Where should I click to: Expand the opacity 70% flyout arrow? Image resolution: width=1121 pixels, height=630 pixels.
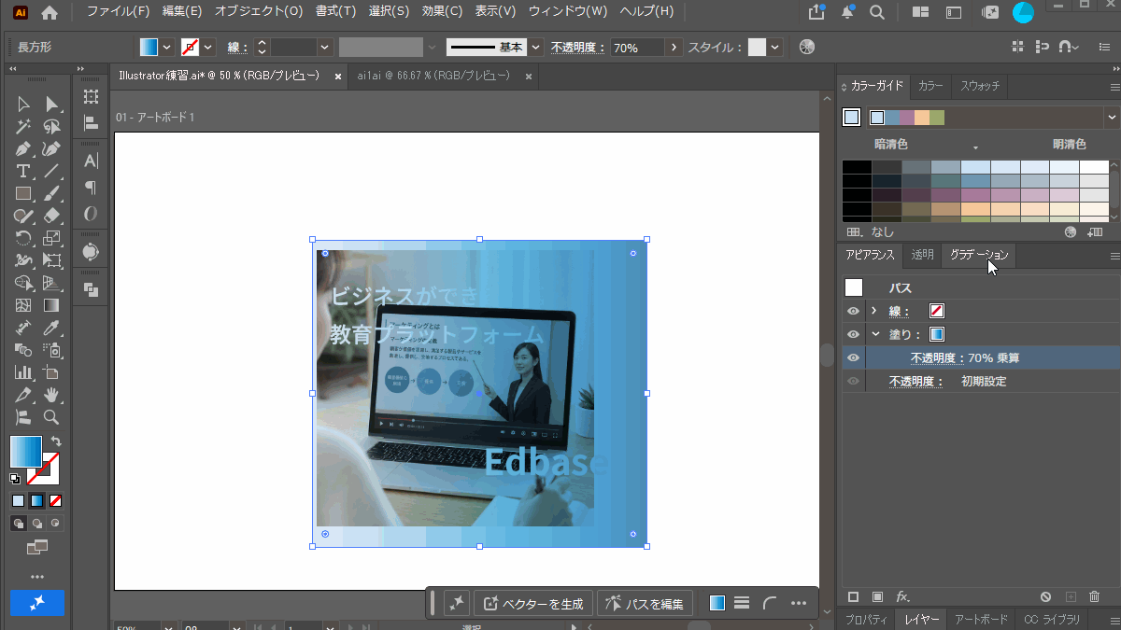[x=673, y=48]
